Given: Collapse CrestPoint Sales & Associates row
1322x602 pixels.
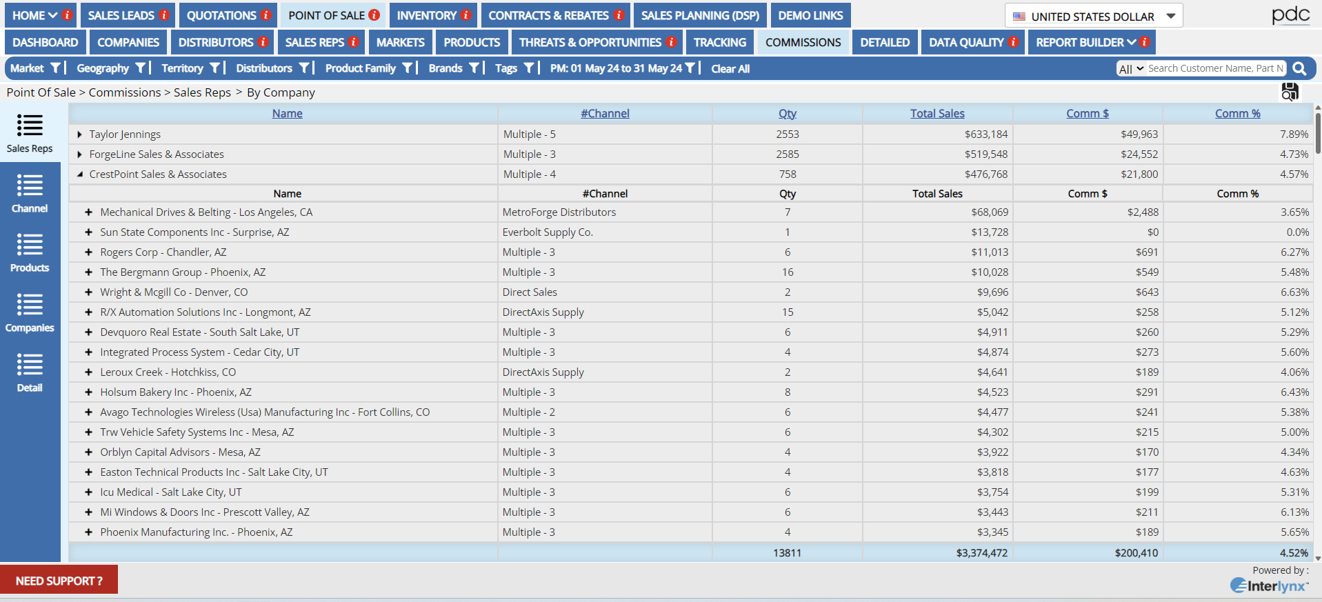Looking at the screenshot, I should 80,174.
